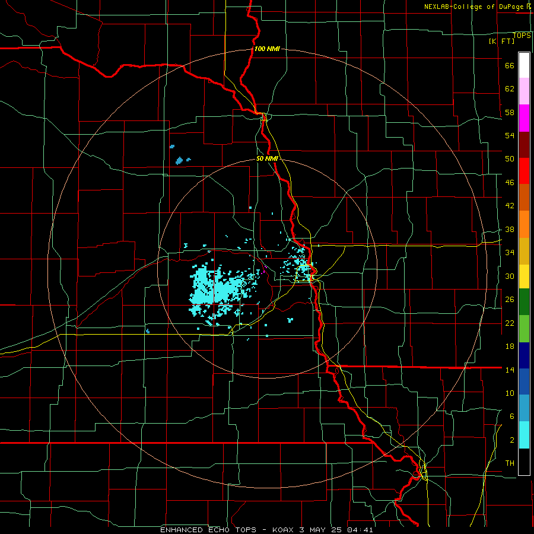The width and height of the screenshot is (534, 534).
Task: Select the 'KOAX' station identifier in caption
Action: 283,530
